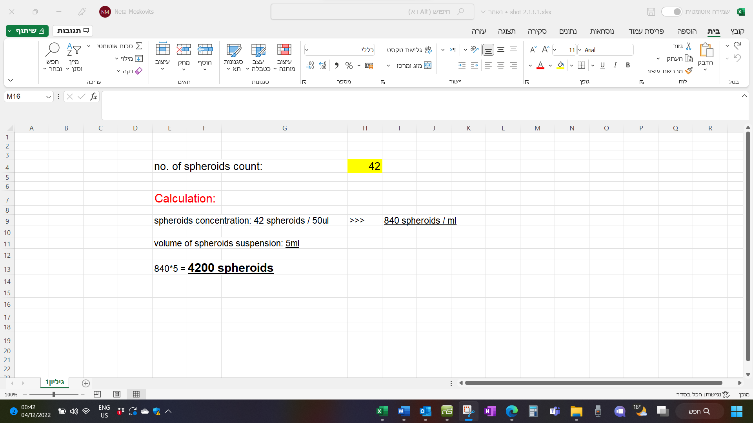The height and width of the screenshot is (423, 753).
Task: Toggle the AutoSave switch
Action: coord(671,12)
